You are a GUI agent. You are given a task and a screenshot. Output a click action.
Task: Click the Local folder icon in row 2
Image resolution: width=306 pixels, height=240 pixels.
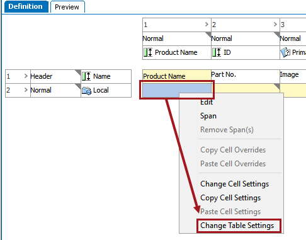[x=86, y=90]
